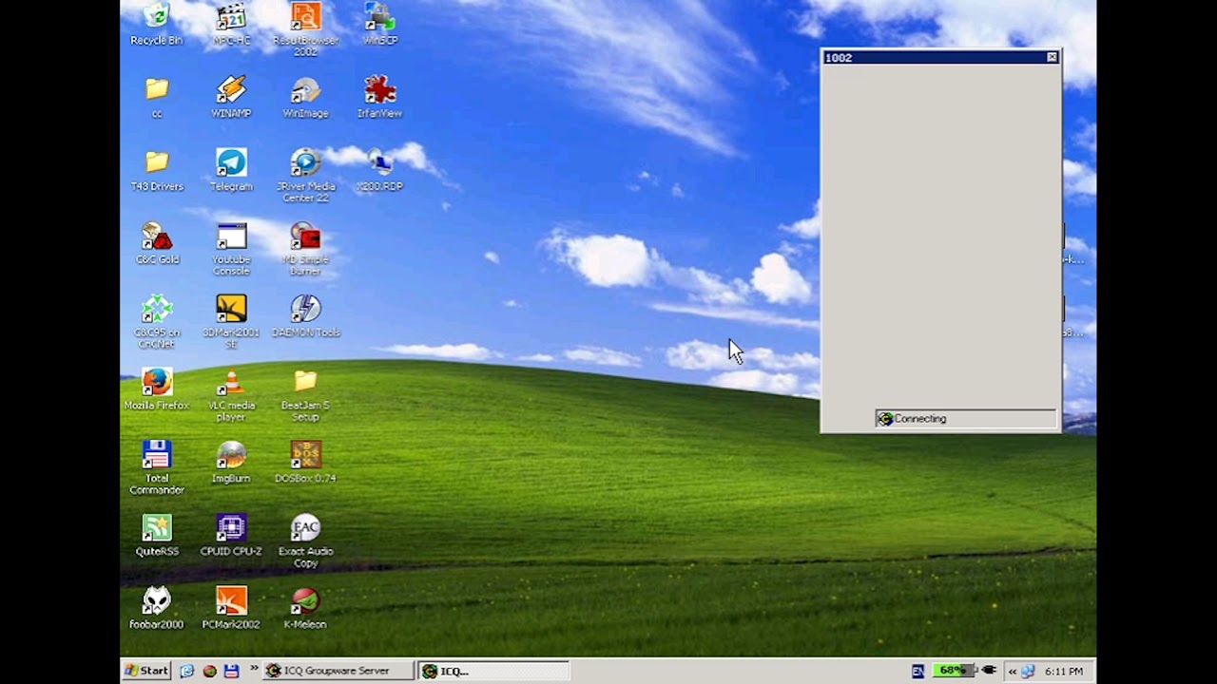Select the QuiteRSS desktop icon
The image size is (1217, 684).
(157, 536)
